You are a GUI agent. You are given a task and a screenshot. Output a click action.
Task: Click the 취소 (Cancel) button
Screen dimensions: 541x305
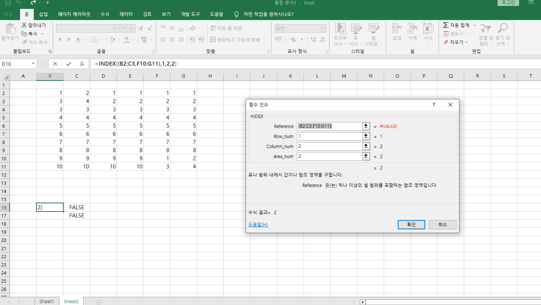(x=443, y=224)
